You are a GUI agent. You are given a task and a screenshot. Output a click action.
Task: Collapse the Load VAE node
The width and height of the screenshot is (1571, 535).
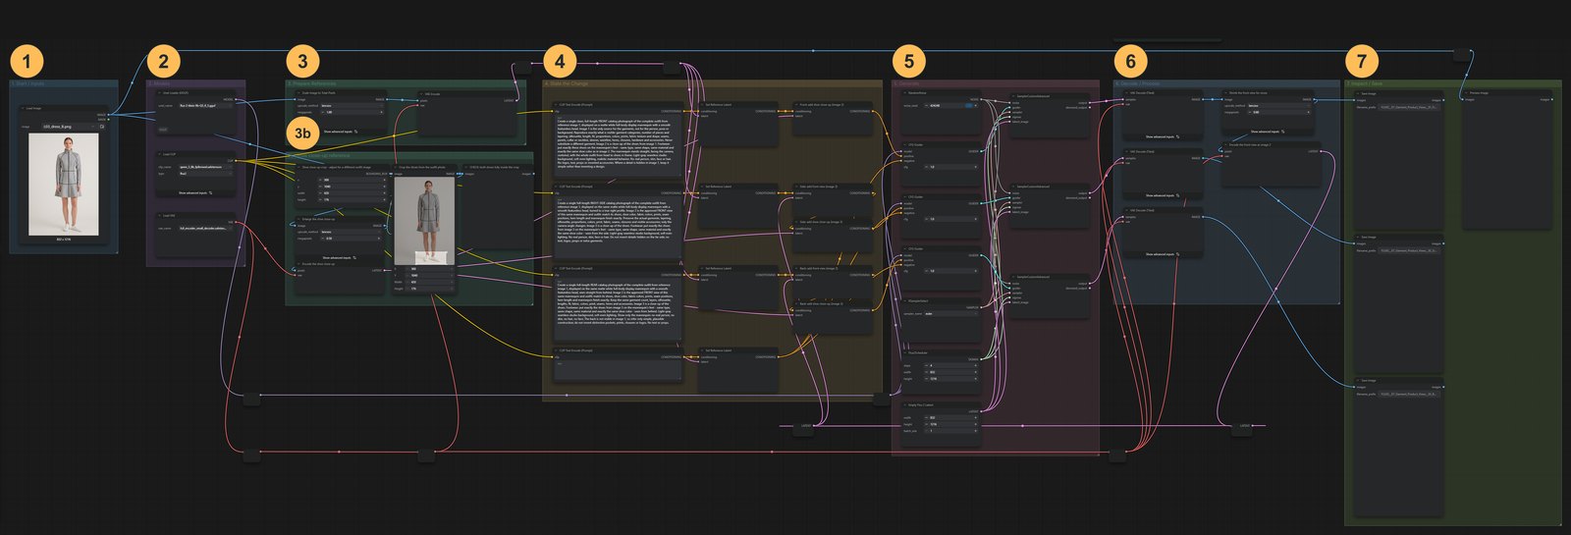(x=160, y=216)
